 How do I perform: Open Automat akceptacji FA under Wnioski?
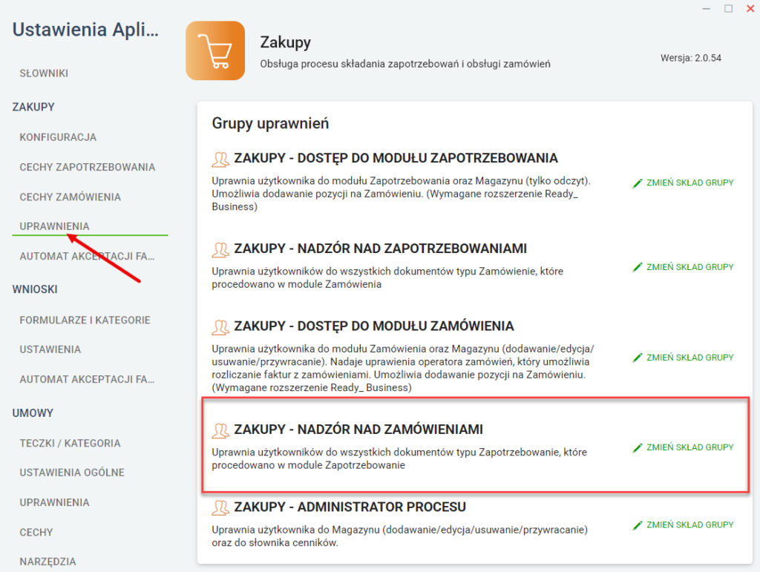(x=87, y=379)
